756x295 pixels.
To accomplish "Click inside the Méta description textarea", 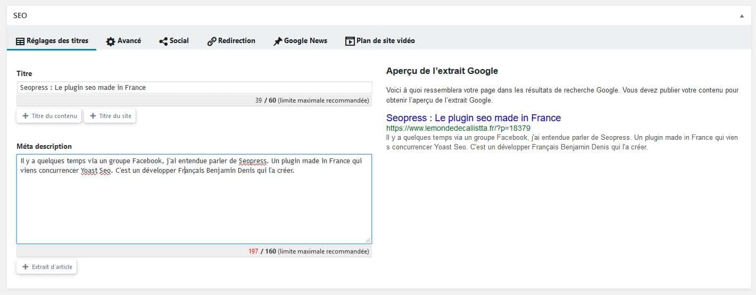I will click(x=194, y=199).
